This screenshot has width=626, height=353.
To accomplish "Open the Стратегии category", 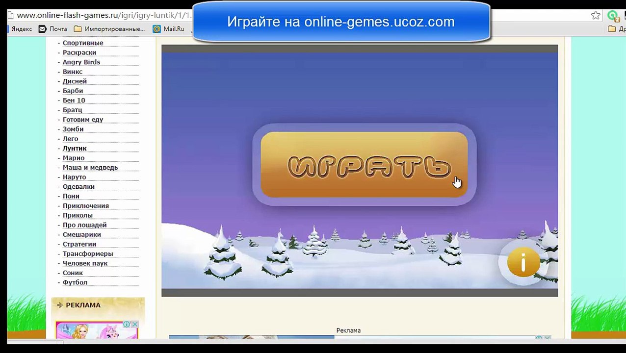I will pos(79,244).
